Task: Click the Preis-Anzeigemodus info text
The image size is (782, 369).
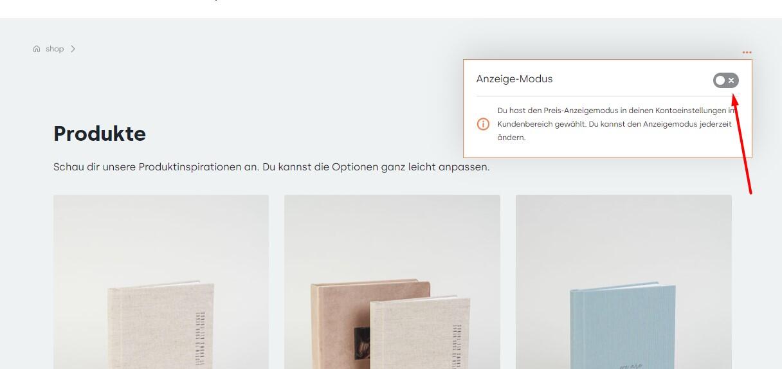Action: [x=616, y=124]
